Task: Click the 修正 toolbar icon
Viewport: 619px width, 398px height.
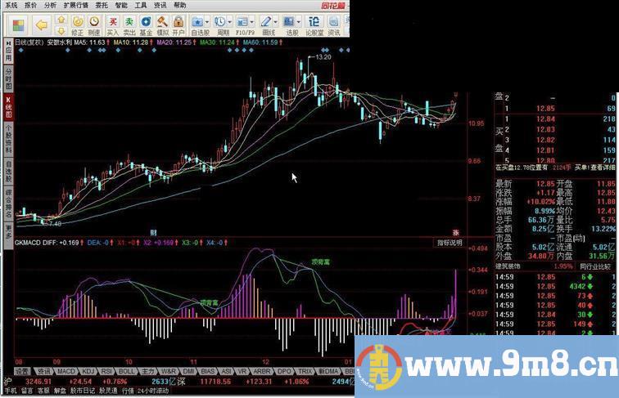Action: click(78, 24)
